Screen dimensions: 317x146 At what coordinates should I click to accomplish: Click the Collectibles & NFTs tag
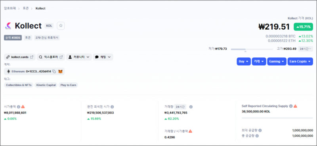coord(19,85)
